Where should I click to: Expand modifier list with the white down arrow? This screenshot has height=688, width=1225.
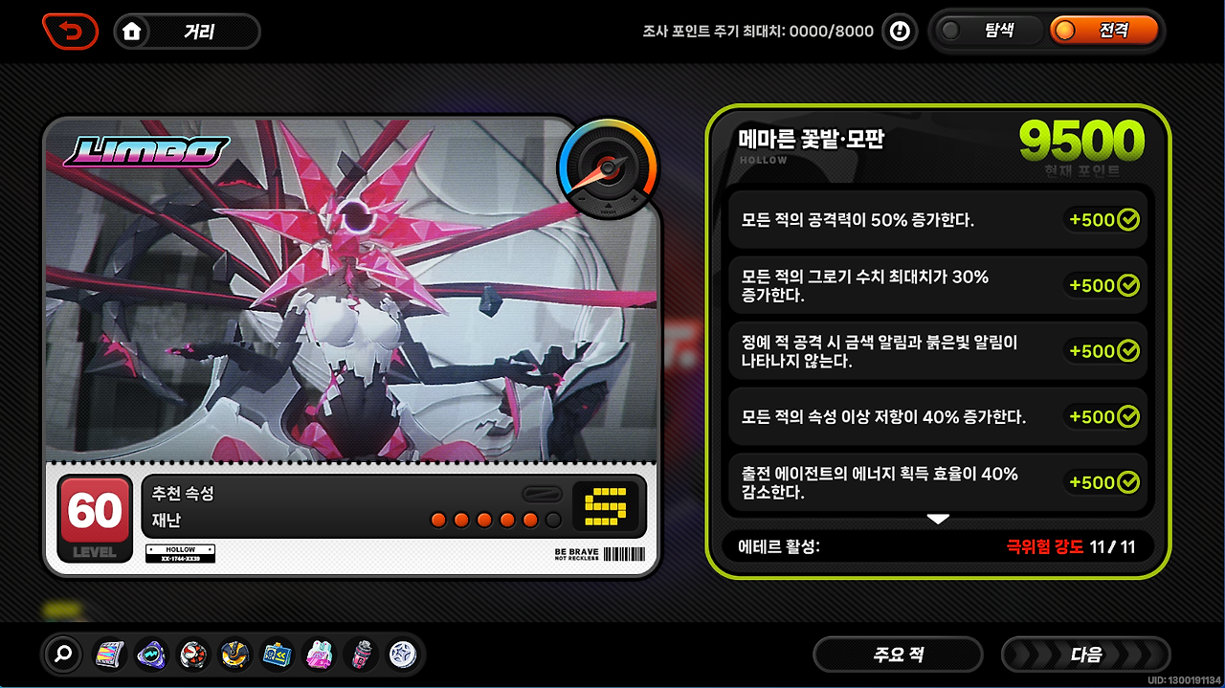click(938, 519)
